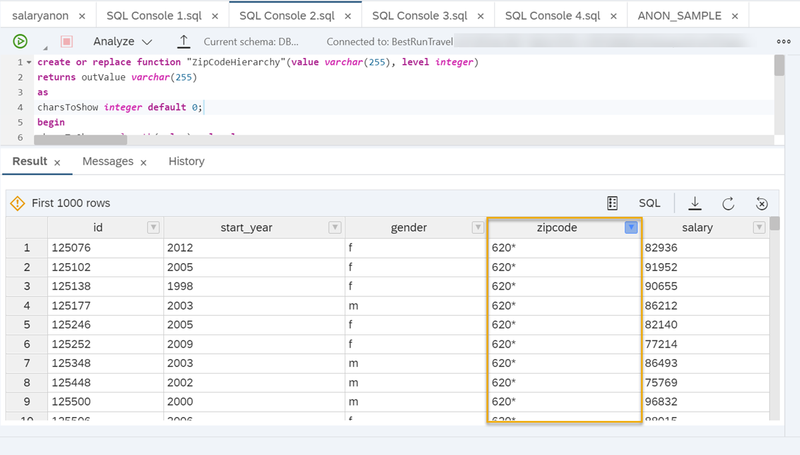
Task: Close the ANON_SAMPLE tab
Action: [735, 16]
